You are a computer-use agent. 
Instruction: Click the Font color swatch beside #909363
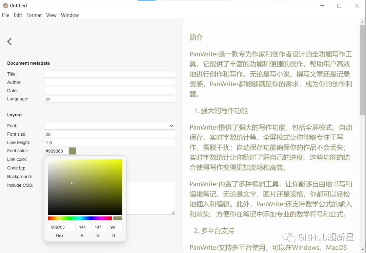(72, 151)
